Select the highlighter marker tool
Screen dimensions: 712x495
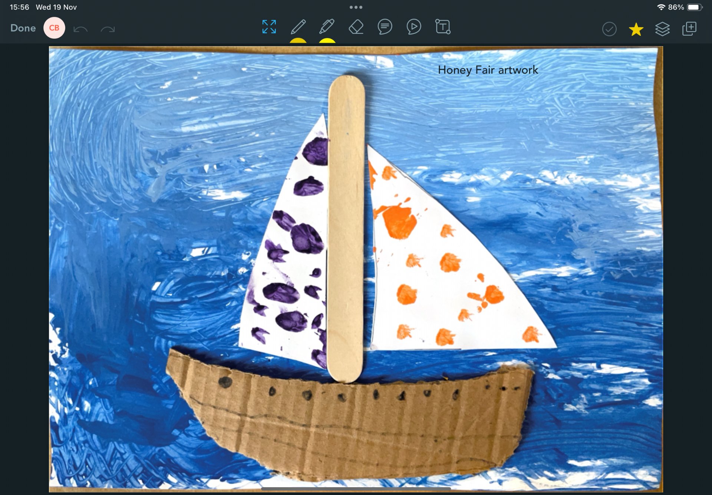pos(327,27)
